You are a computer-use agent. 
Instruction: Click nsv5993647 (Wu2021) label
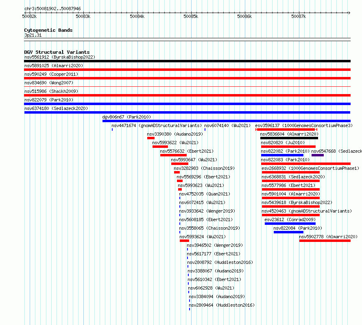194,160
